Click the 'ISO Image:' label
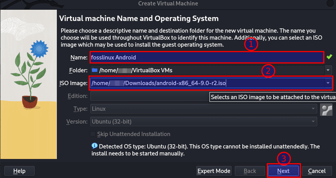336x178 pixels. pos(73,83)
